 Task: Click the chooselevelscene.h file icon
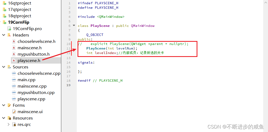click(x=14, y=42)
